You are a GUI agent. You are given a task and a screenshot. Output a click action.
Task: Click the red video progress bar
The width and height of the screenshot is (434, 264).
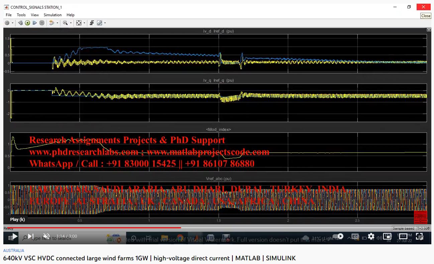tap(100, 228)
